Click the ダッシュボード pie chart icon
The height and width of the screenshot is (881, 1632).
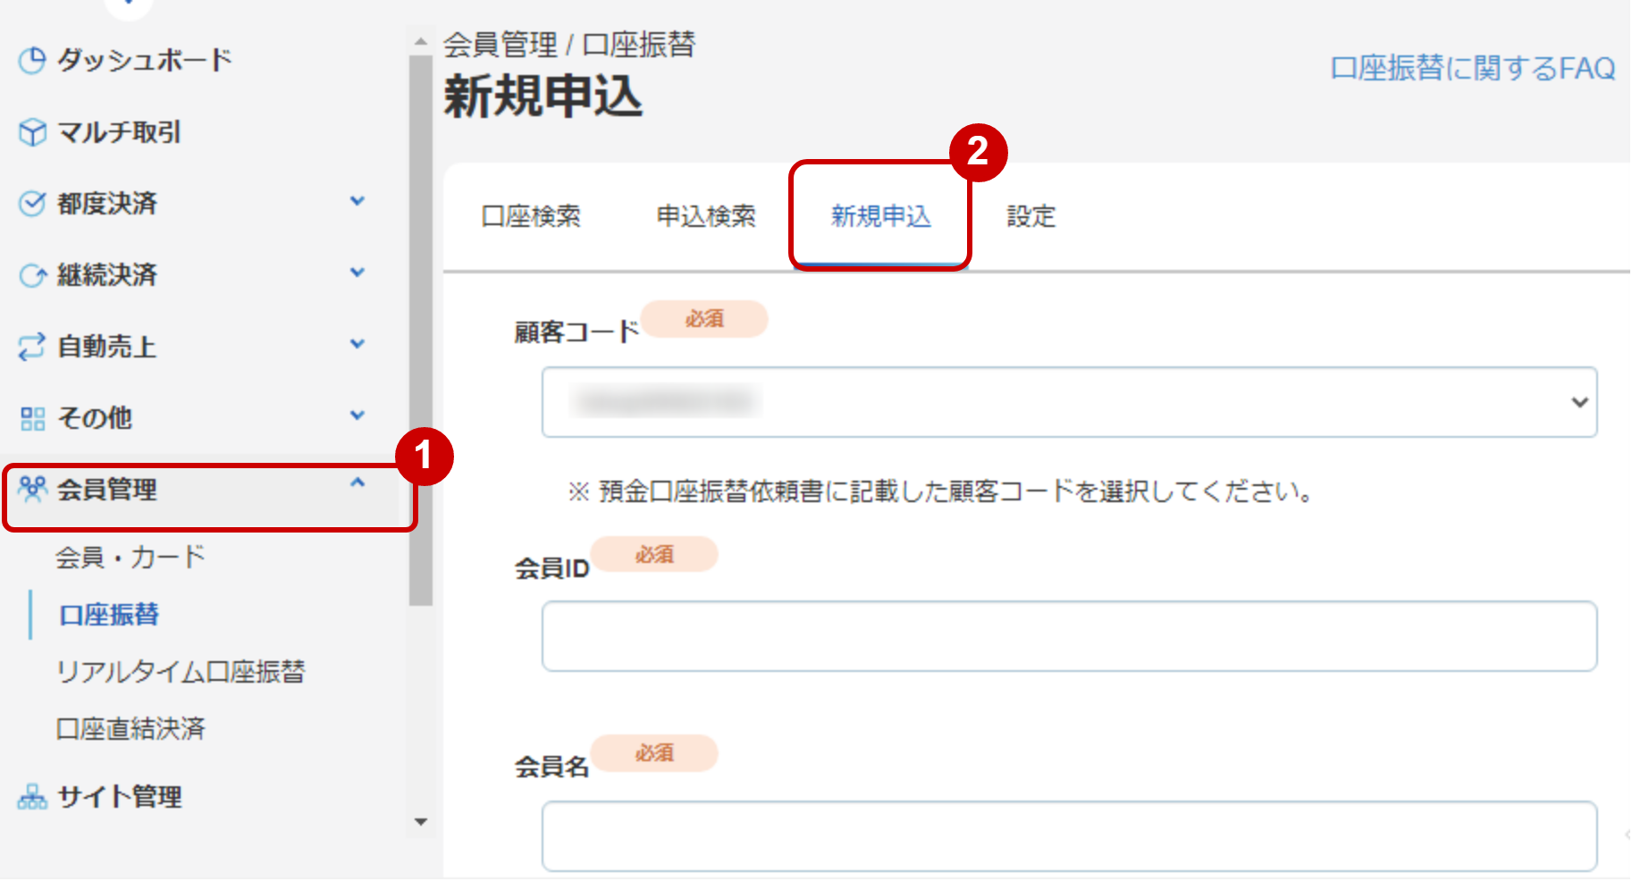tap(32, 60)
